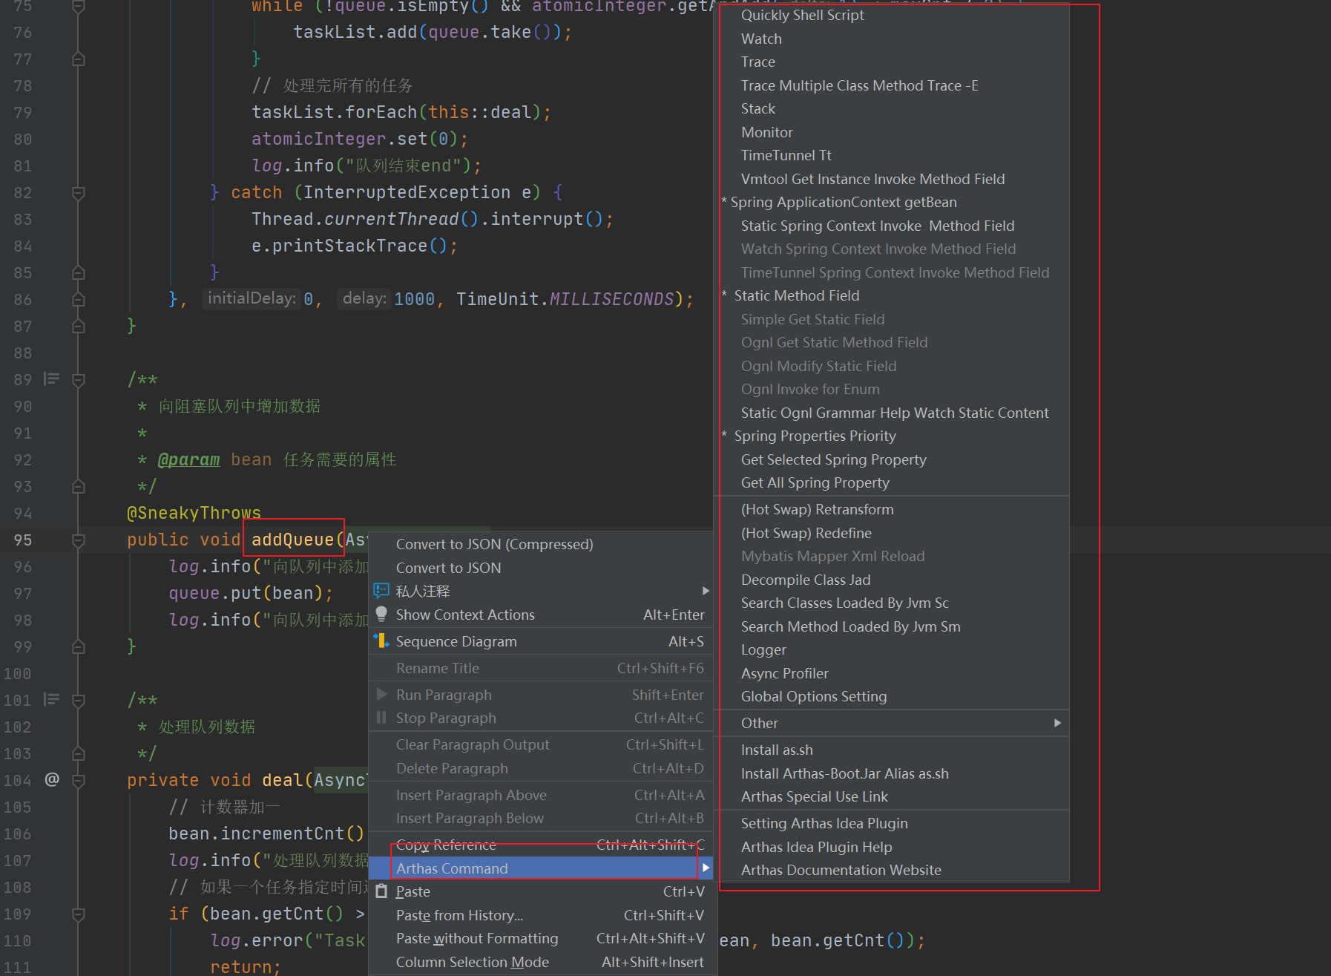1331x976 pixels.
Task: Choose Insert Paragraph Below
Action: click(542, 818)
